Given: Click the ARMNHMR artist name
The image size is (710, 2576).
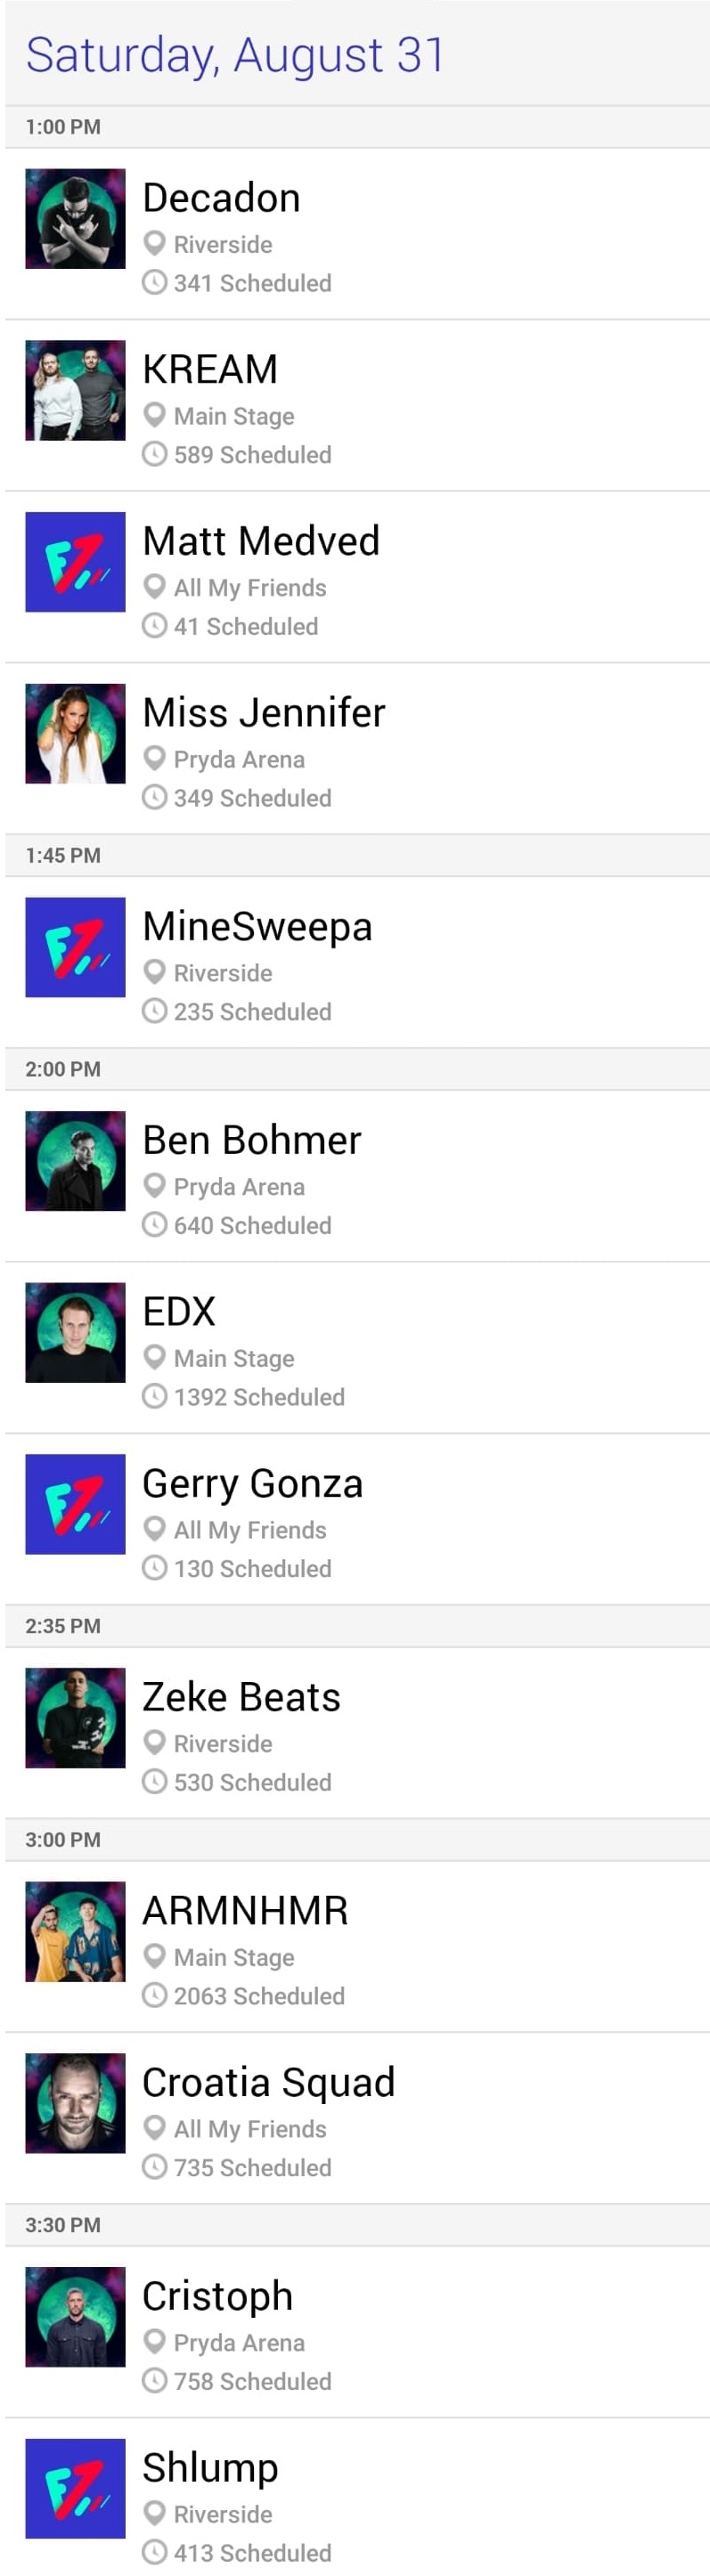Looking at the screenshot, I should (245, 1910).
